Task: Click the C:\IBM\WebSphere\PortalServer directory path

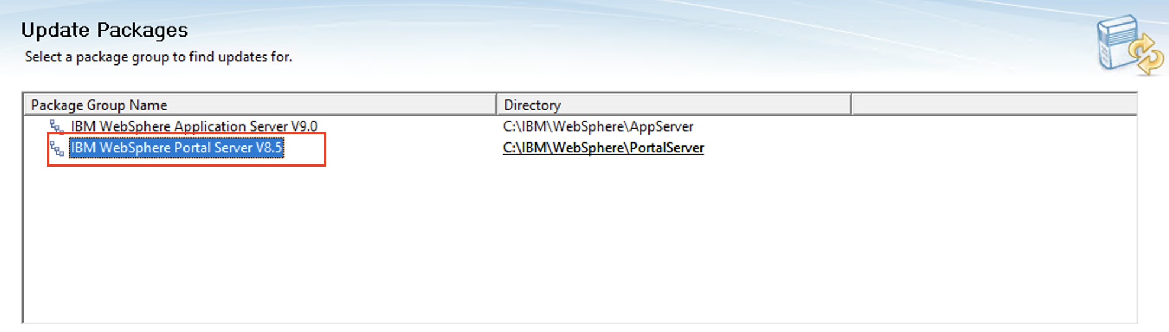Action: coord(603,148)
